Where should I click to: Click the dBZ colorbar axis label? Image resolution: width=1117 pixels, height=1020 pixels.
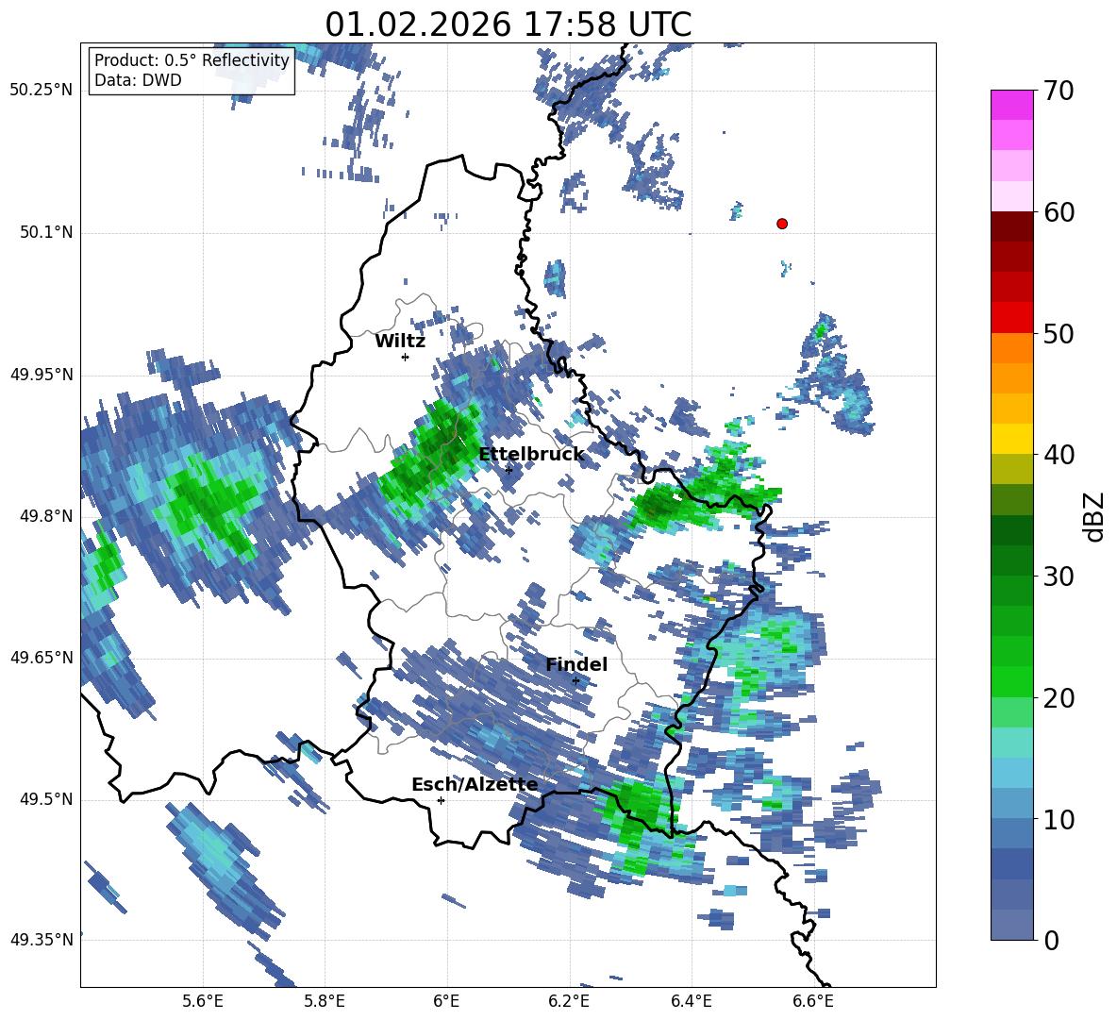coord(1095,516)
